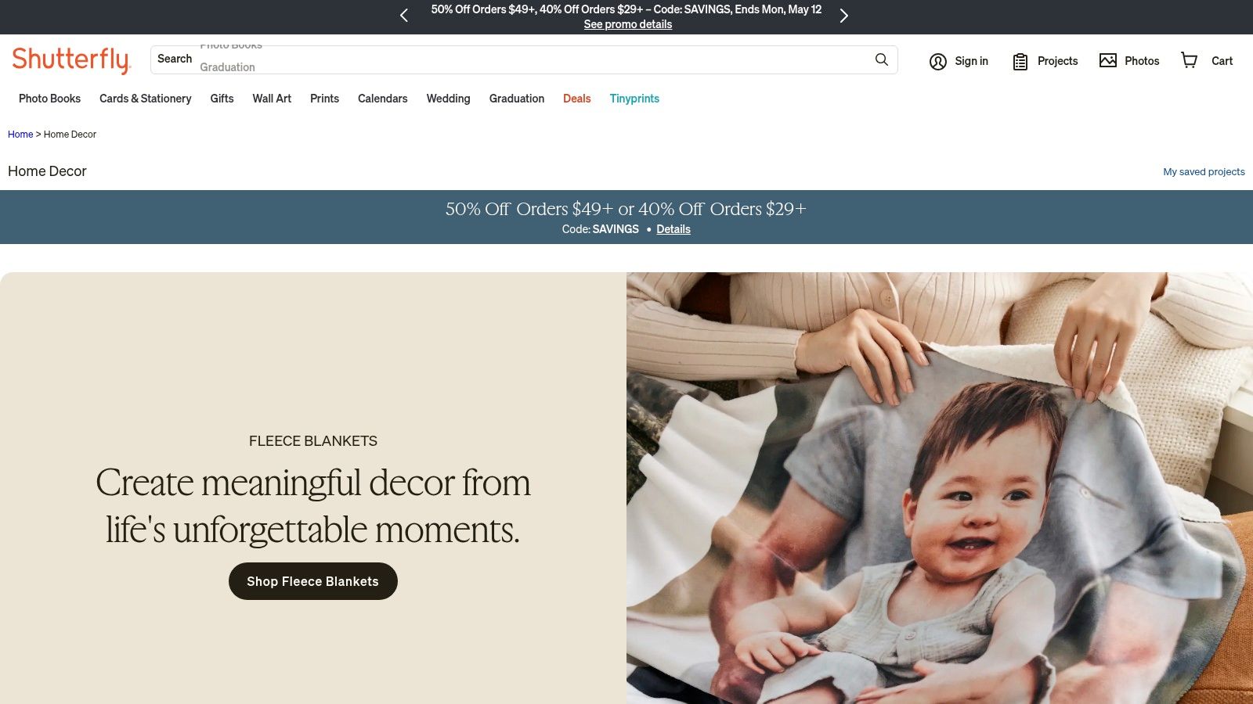
Task: Expand the Wall Art navigation menu
Action: coord(272,99)
